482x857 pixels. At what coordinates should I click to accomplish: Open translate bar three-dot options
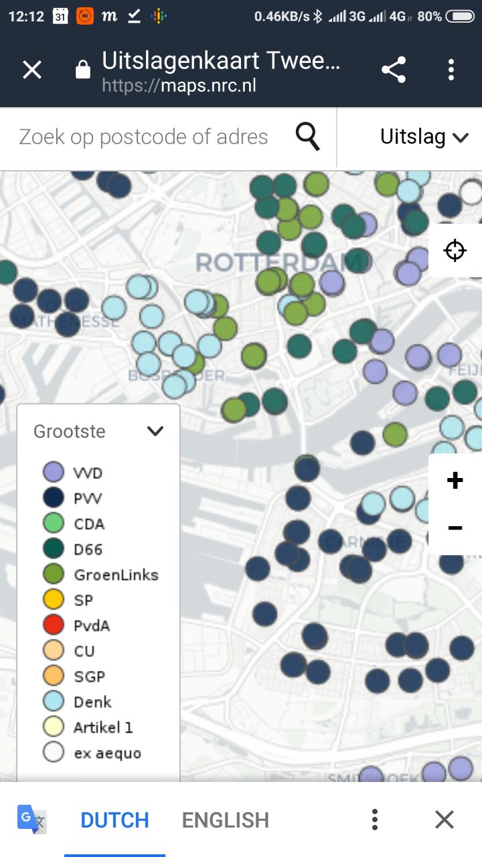tap(375, 820)
